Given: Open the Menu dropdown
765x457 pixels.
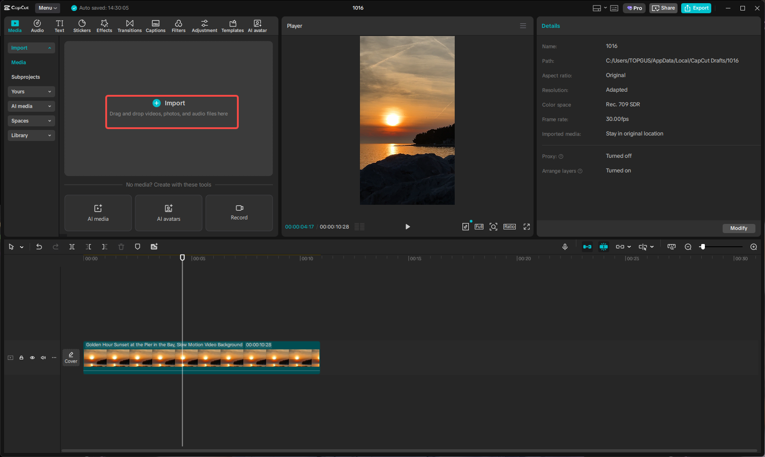Looking at the screenshot, I should (x=47, y=8).
